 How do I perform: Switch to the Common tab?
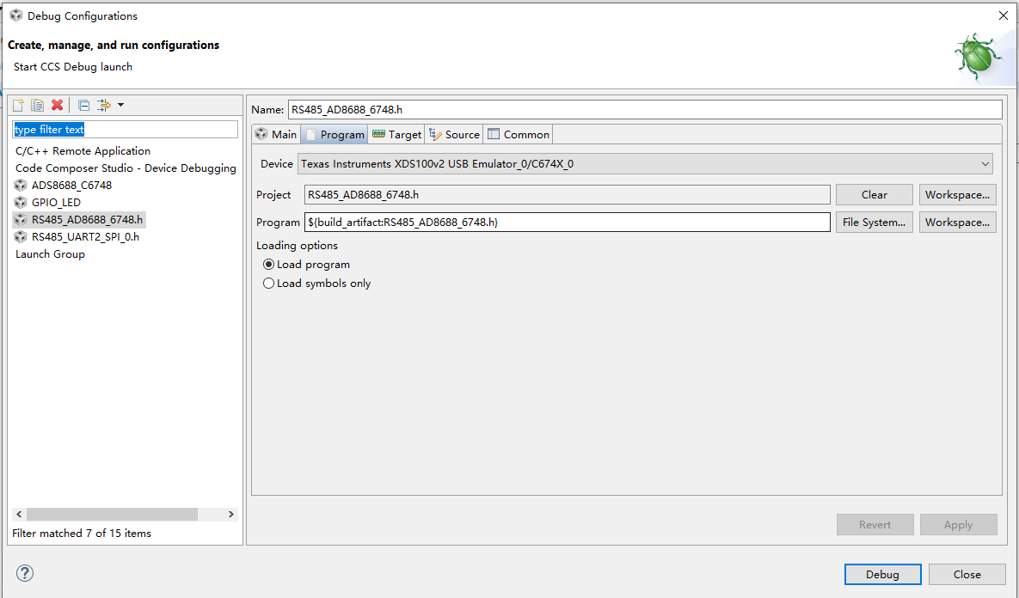(518, 134)
